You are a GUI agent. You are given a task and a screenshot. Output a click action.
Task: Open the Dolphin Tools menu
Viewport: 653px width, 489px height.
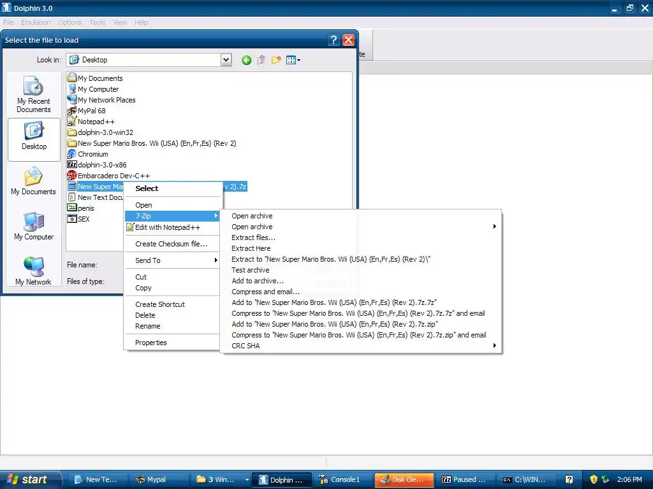click(98, 22)
